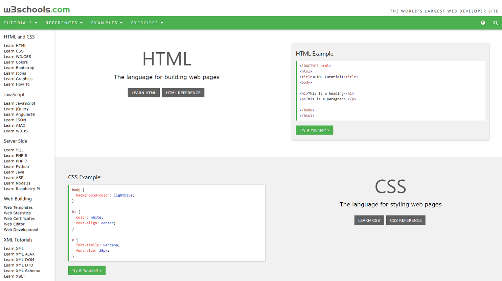This screenshot has width=502, height=281.
Task: Open Learn XML AJAX link
Action: pos(19,254)
